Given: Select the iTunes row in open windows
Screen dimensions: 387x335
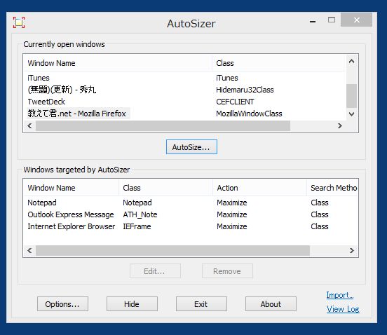Looking at the screenshot, I should [x=185, y=78].
